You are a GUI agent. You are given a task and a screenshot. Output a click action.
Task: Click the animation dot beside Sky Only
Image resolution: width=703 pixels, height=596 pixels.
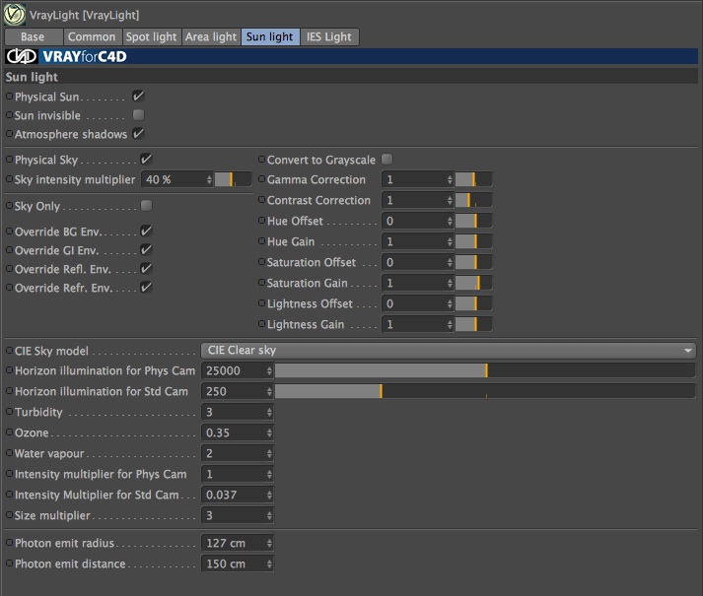click(x=9, y=205)
